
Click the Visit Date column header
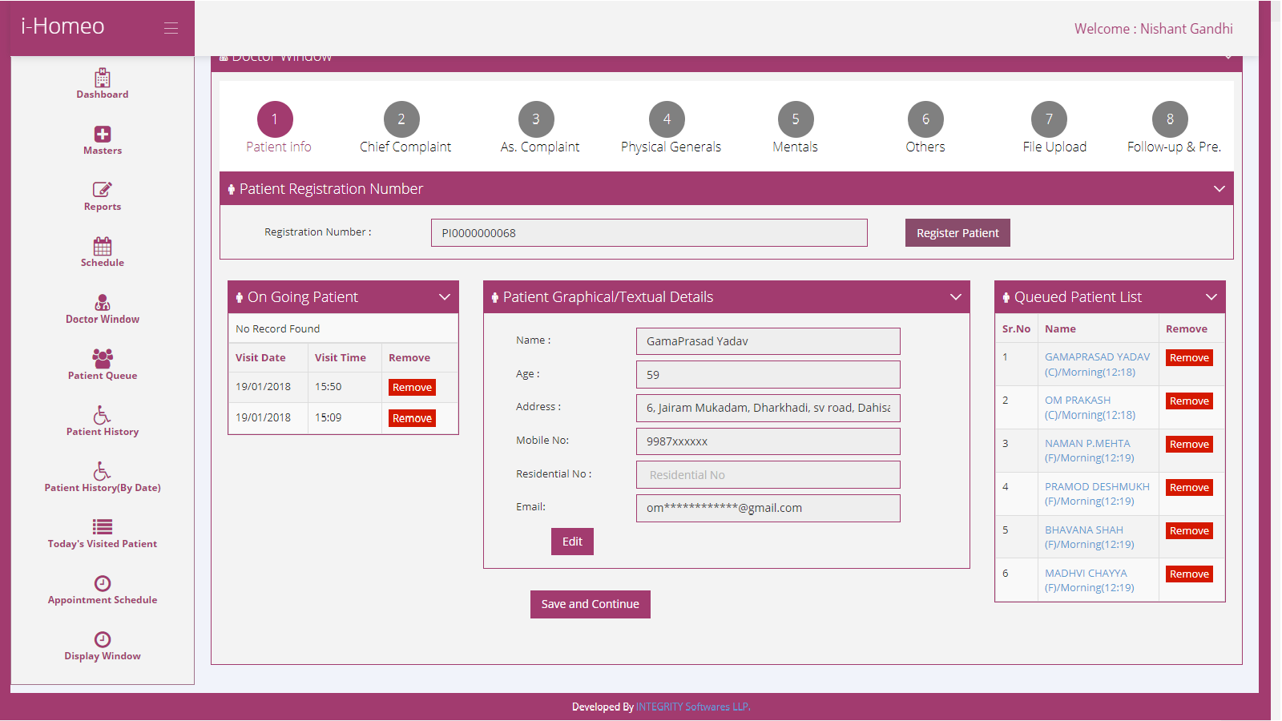[x=260, y=358]
